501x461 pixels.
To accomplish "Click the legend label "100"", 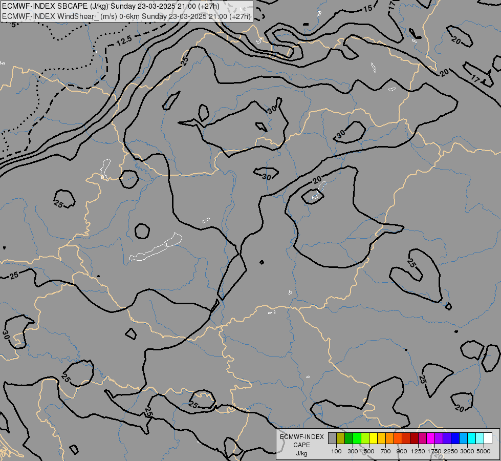I will tap(336, 451).
